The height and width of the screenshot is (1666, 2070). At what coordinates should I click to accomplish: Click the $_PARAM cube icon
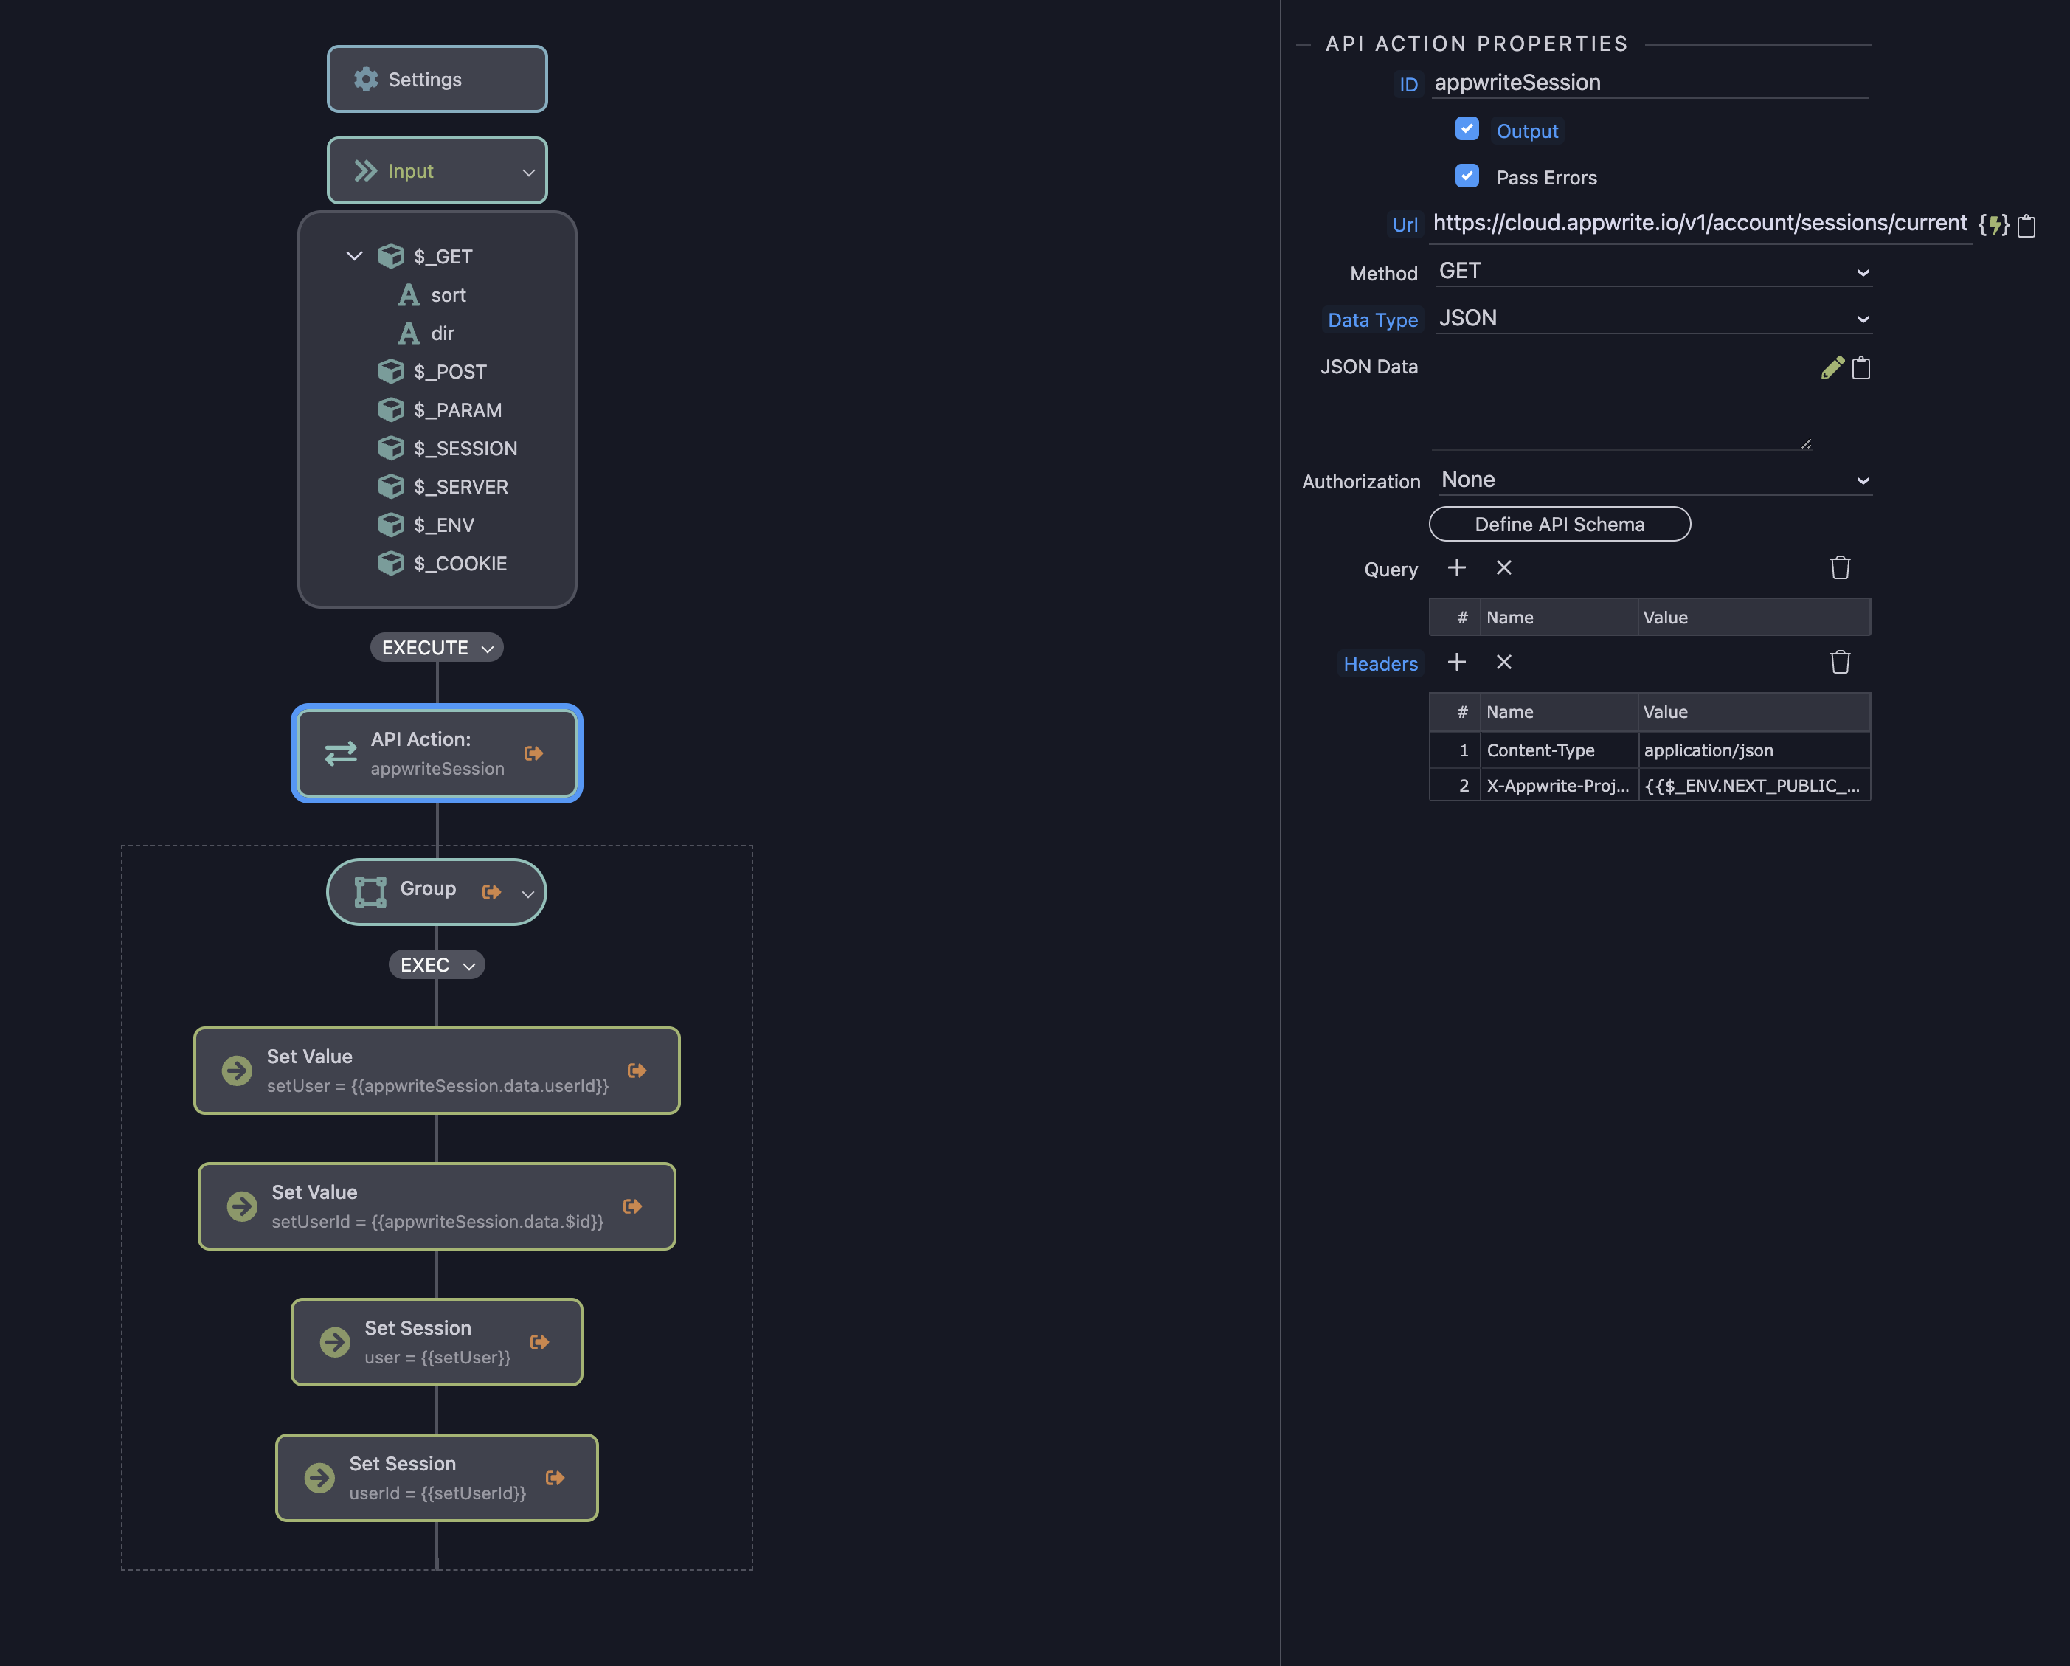391,410
